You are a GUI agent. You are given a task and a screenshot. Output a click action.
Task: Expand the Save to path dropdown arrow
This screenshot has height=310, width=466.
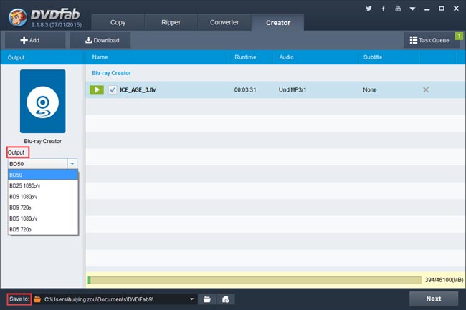click(192, 299)
